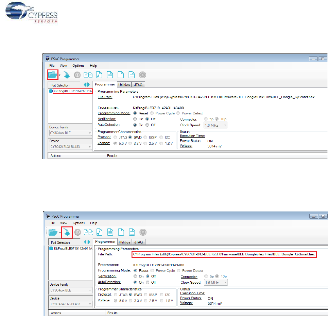Viewport: 328px width, 316px height.
Task: Click the double-document icon in upper window toolbar
Action: point(88,75)
